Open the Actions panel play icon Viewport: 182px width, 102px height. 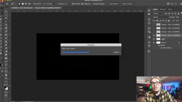tap(149, 14)
